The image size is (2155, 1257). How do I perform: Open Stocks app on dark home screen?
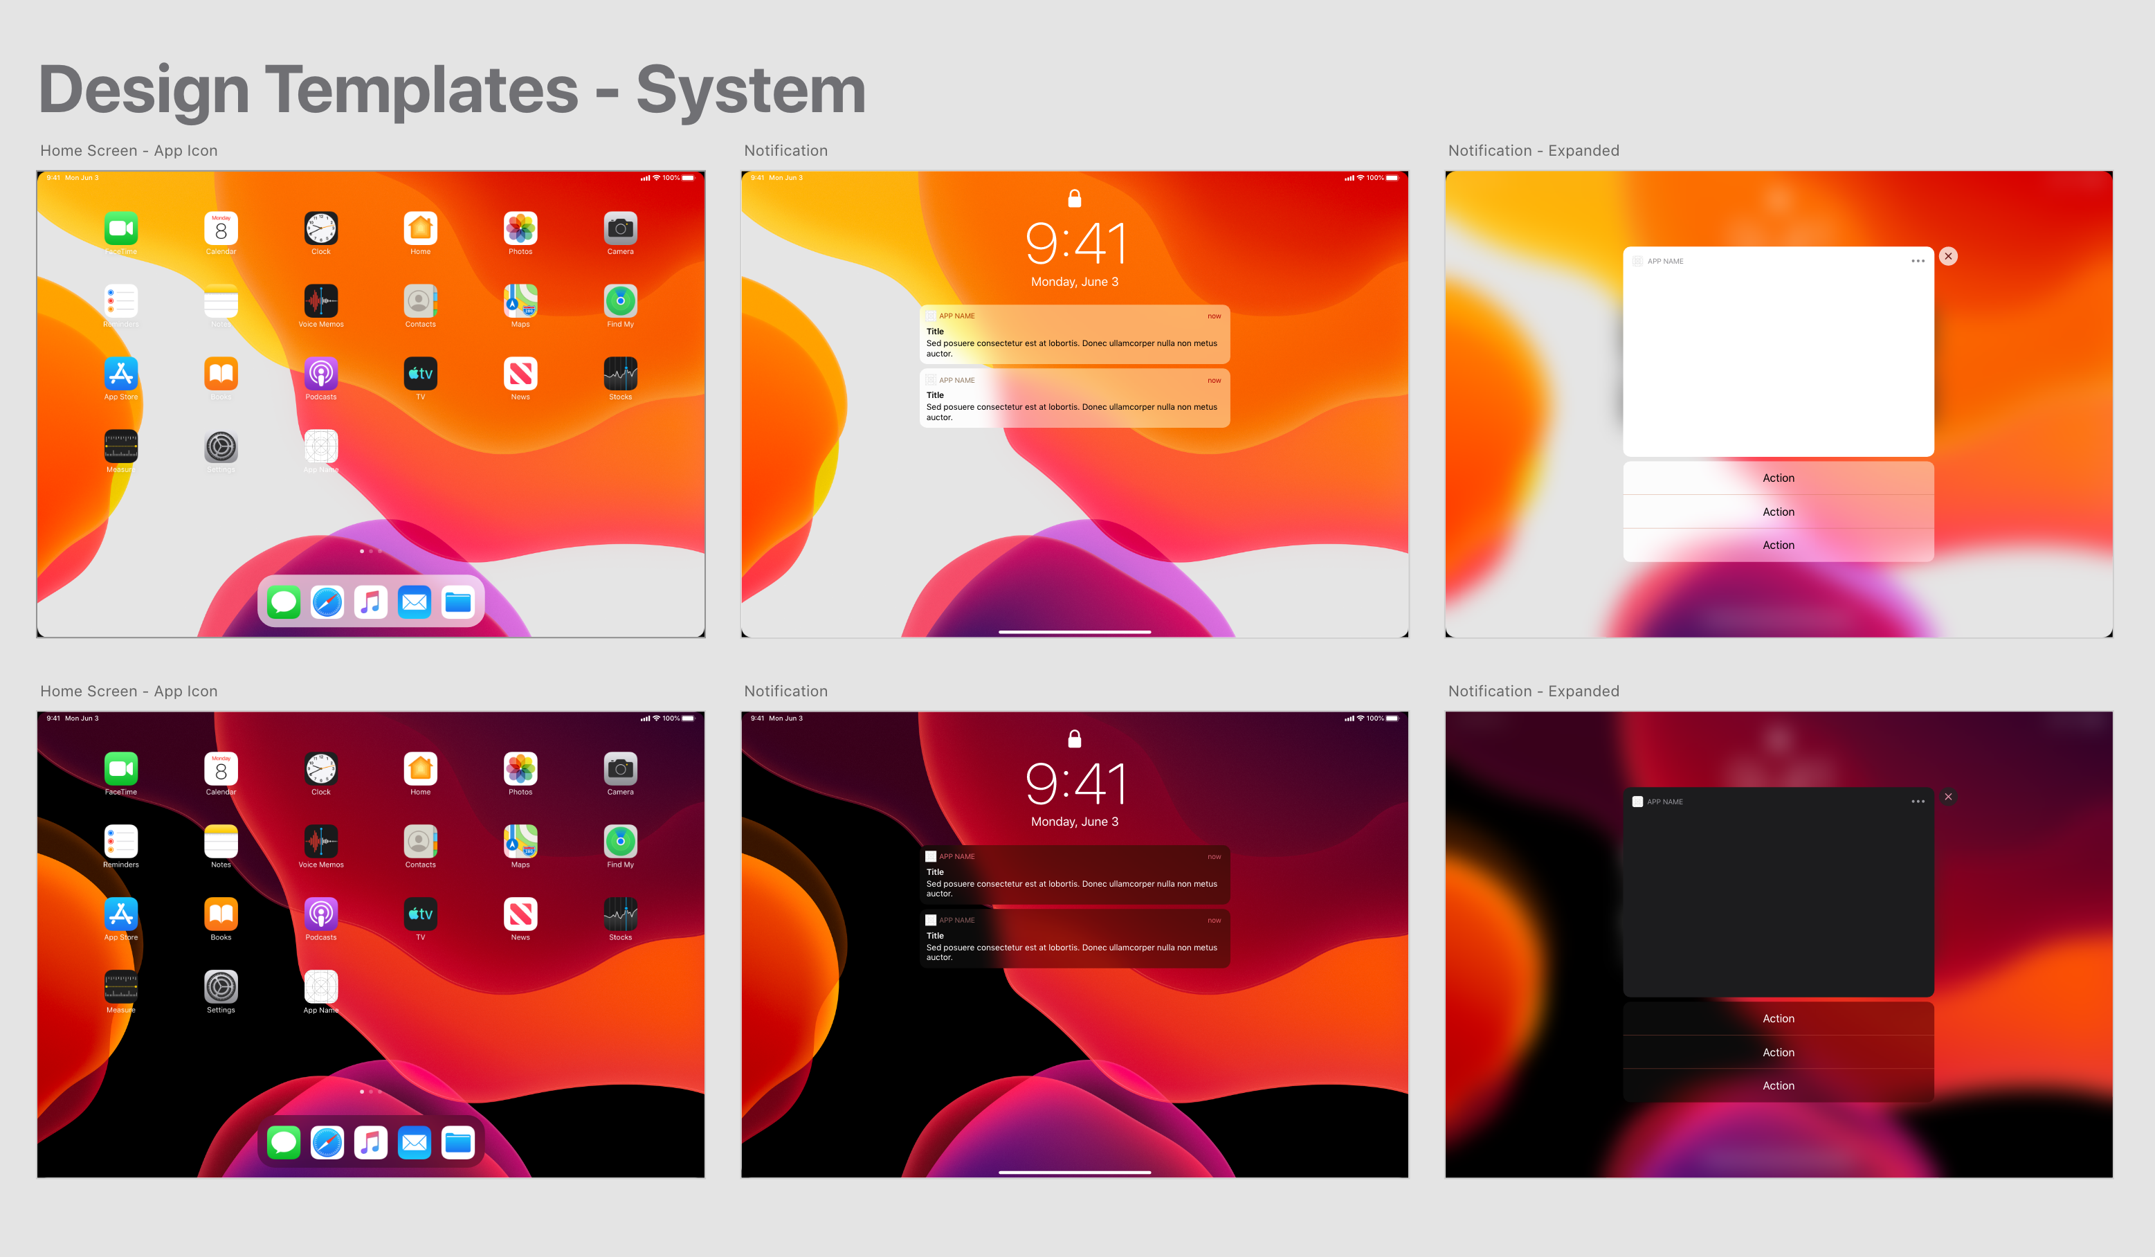click(x=620, y=914)
